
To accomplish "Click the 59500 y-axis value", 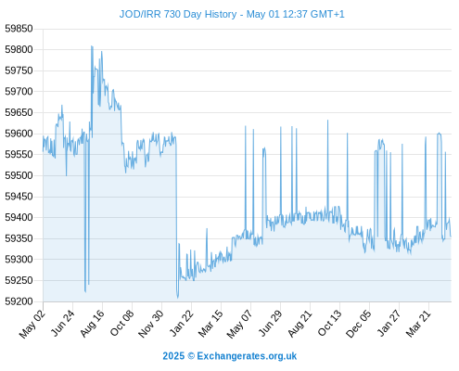I will pos(19,175).
